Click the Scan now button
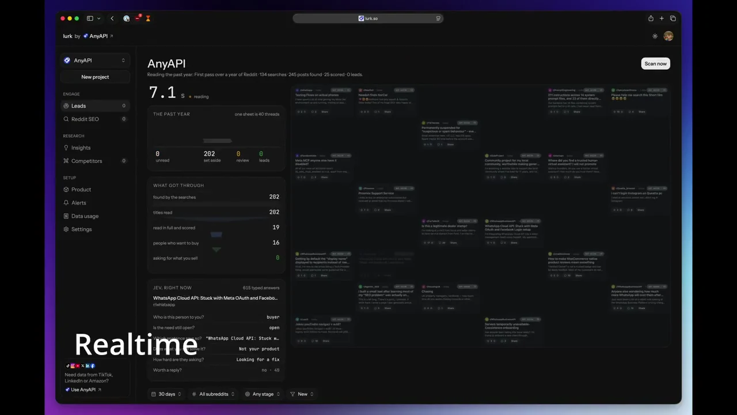737x415 pixels. tap(655, 64)
